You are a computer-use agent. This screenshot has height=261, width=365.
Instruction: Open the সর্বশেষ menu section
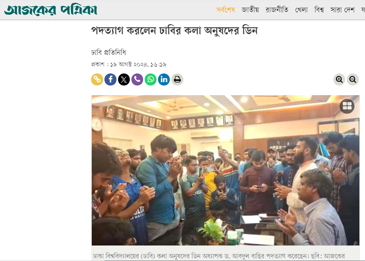pyautogui.click(x=226, y=10)
